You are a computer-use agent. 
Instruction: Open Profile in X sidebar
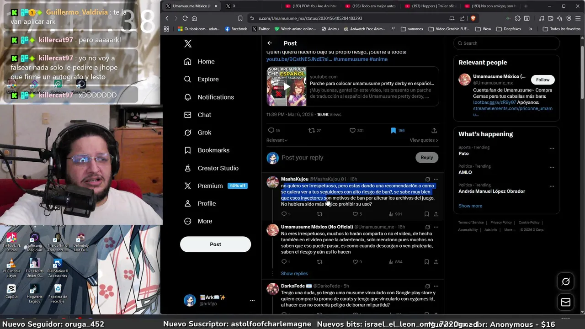[x=200, y=203]
